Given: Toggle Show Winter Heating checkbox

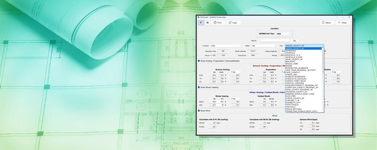Looking at the screenshot, I should 199,87.
